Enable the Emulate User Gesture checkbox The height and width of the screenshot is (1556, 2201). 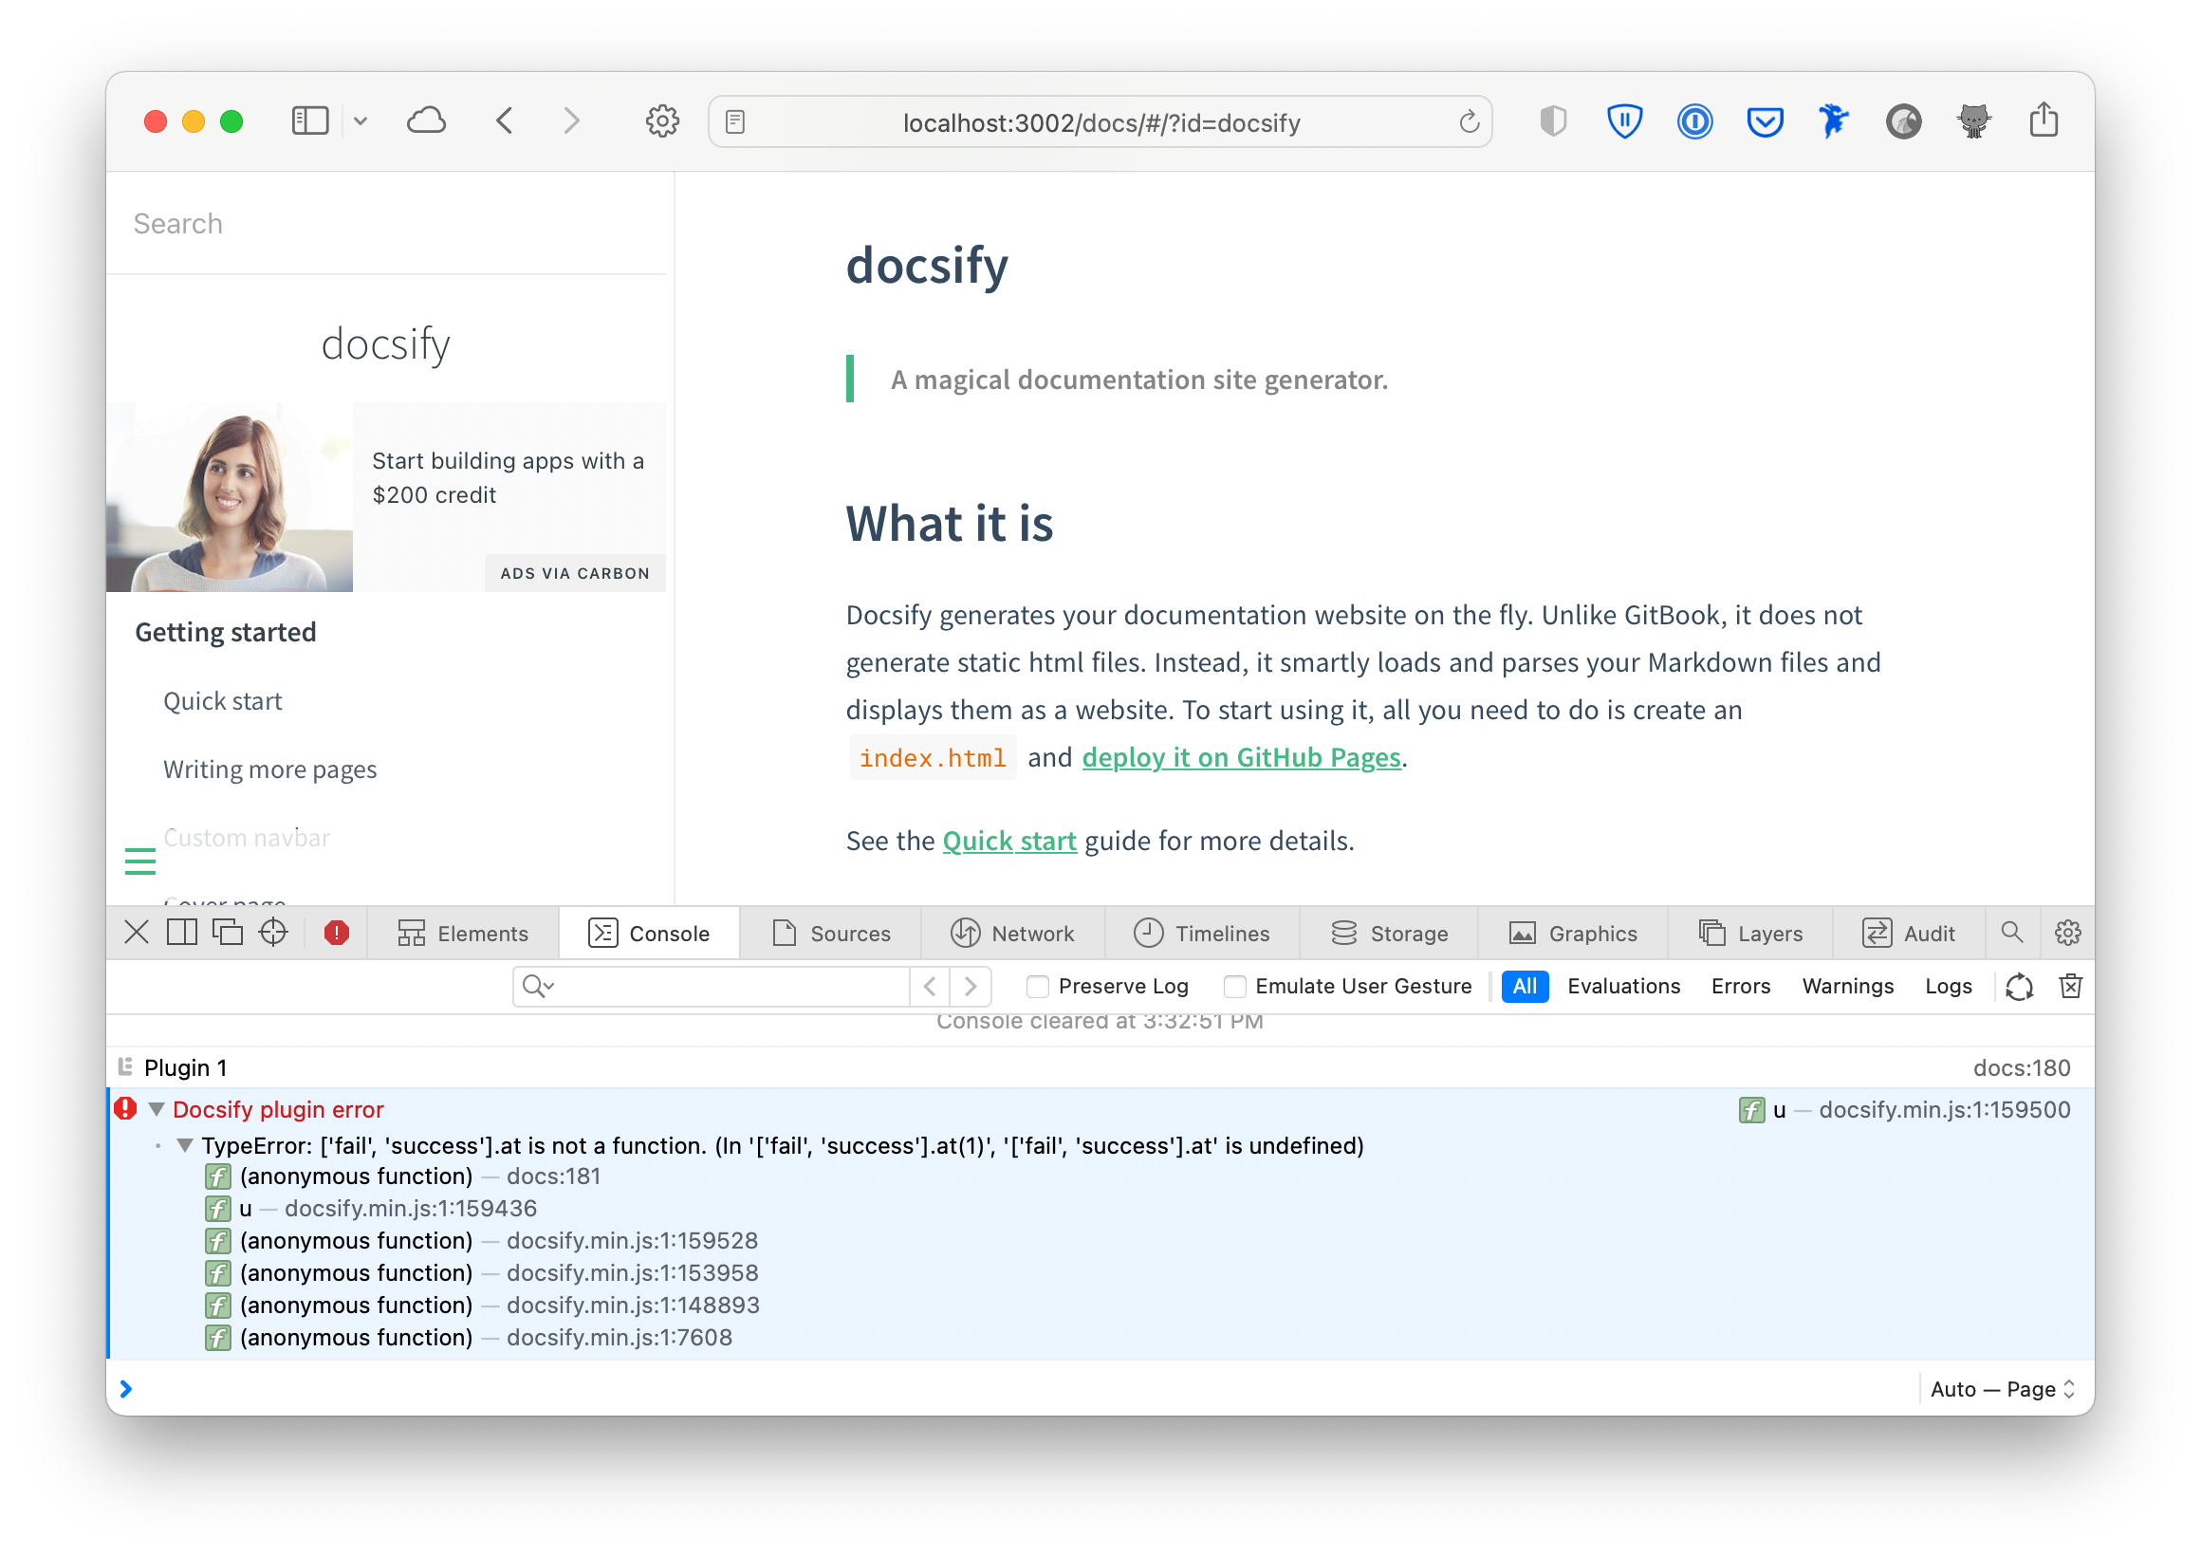click(x=1234, y=987)
